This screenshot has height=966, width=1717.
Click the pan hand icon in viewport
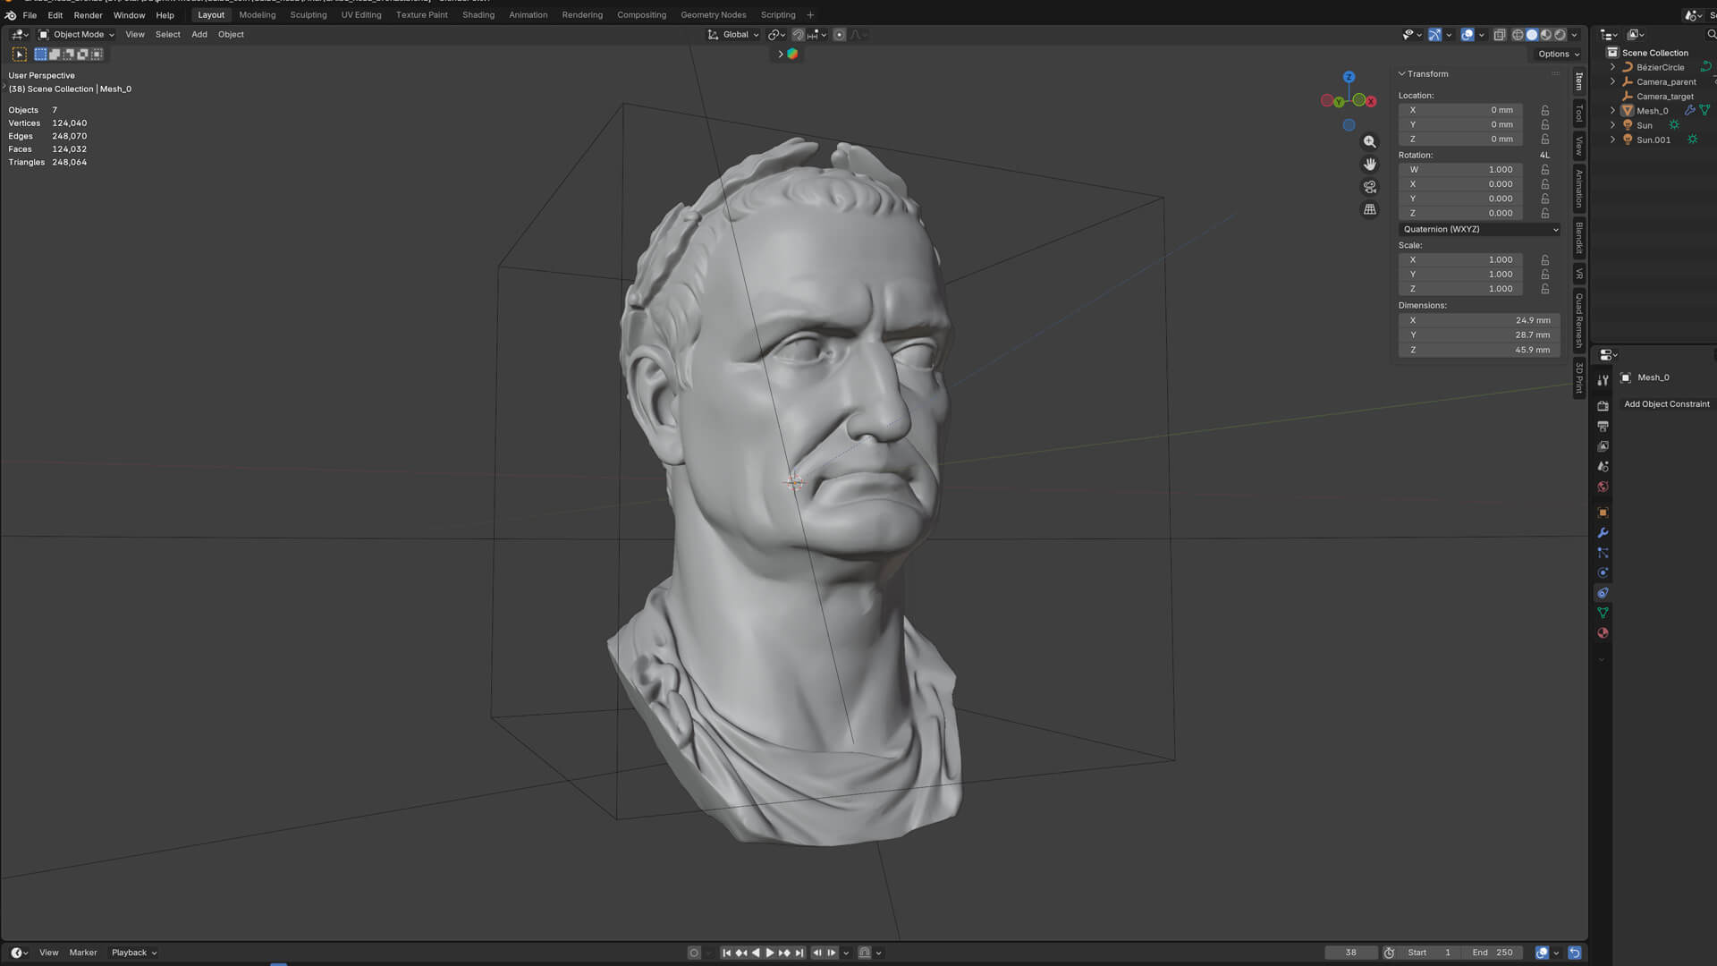point(1369,165)
